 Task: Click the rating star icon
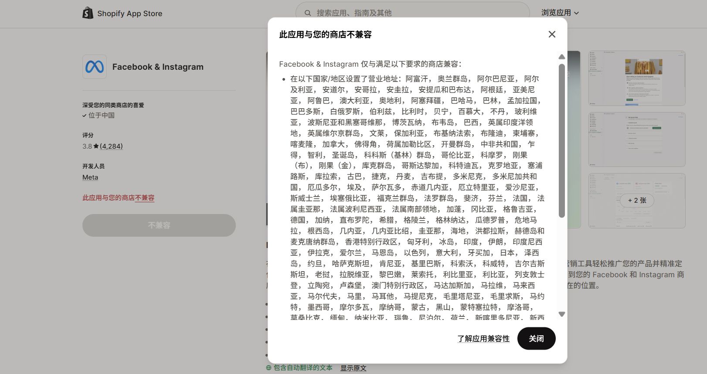[96, 146]
